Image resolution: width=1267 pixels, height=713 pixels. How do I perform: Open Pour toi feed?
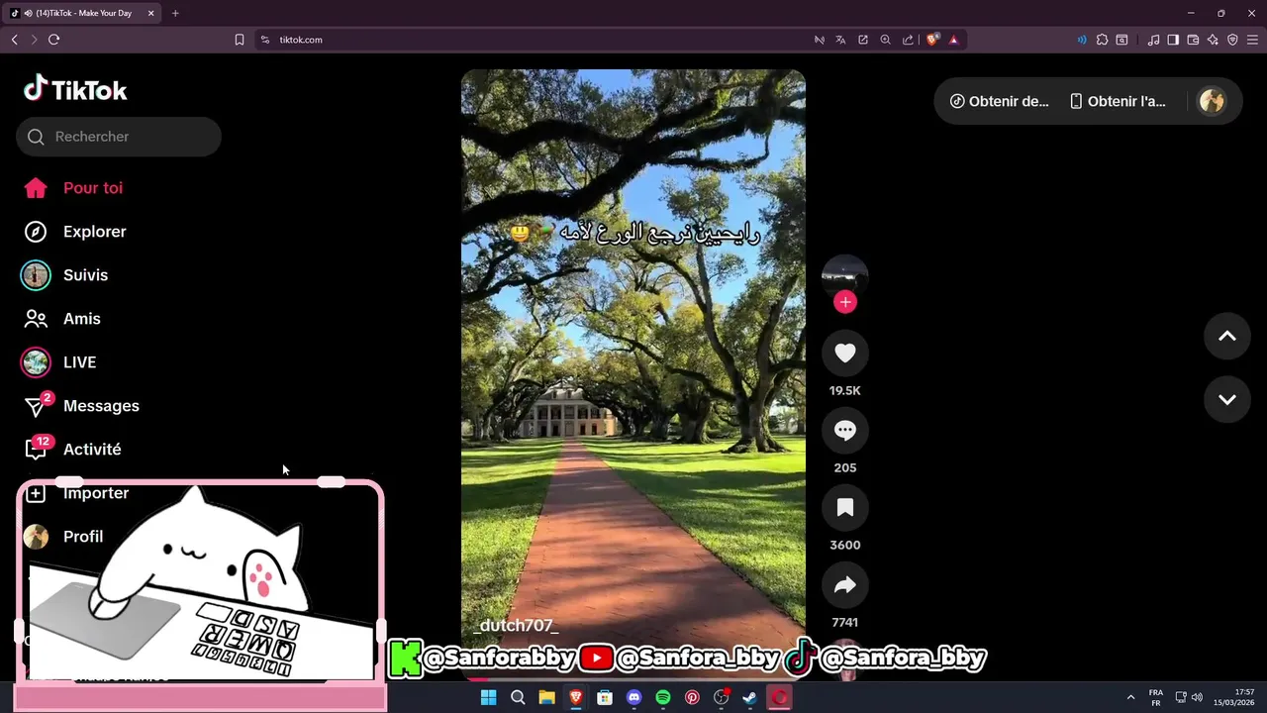point(73,188)
